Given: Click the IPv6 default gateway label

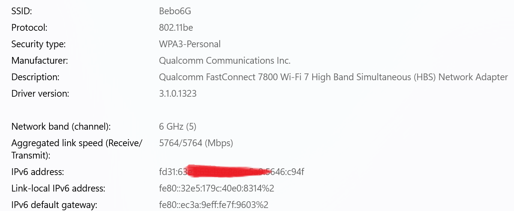Looking at the screenshot, I should [x=54, y=205].
